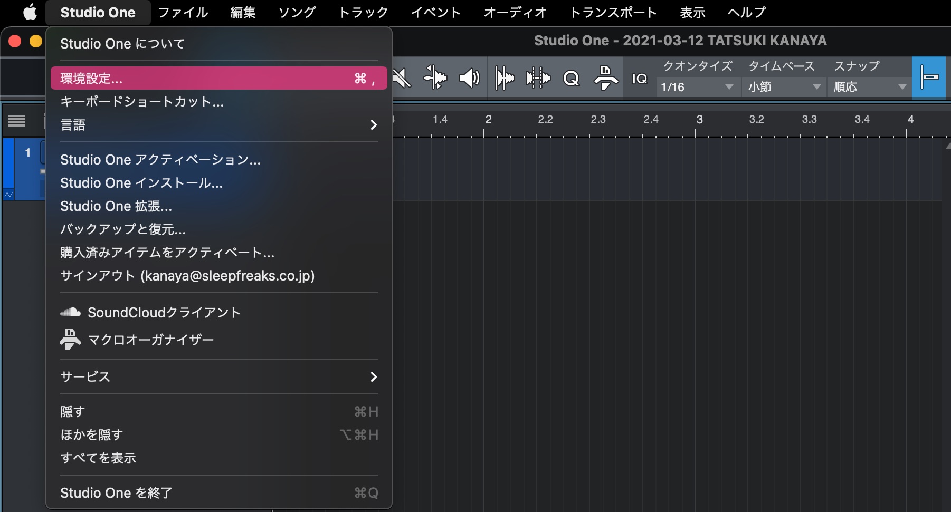Choose 隠す from the menu
Screen dimensions: 951x512
tap(219, 411)
